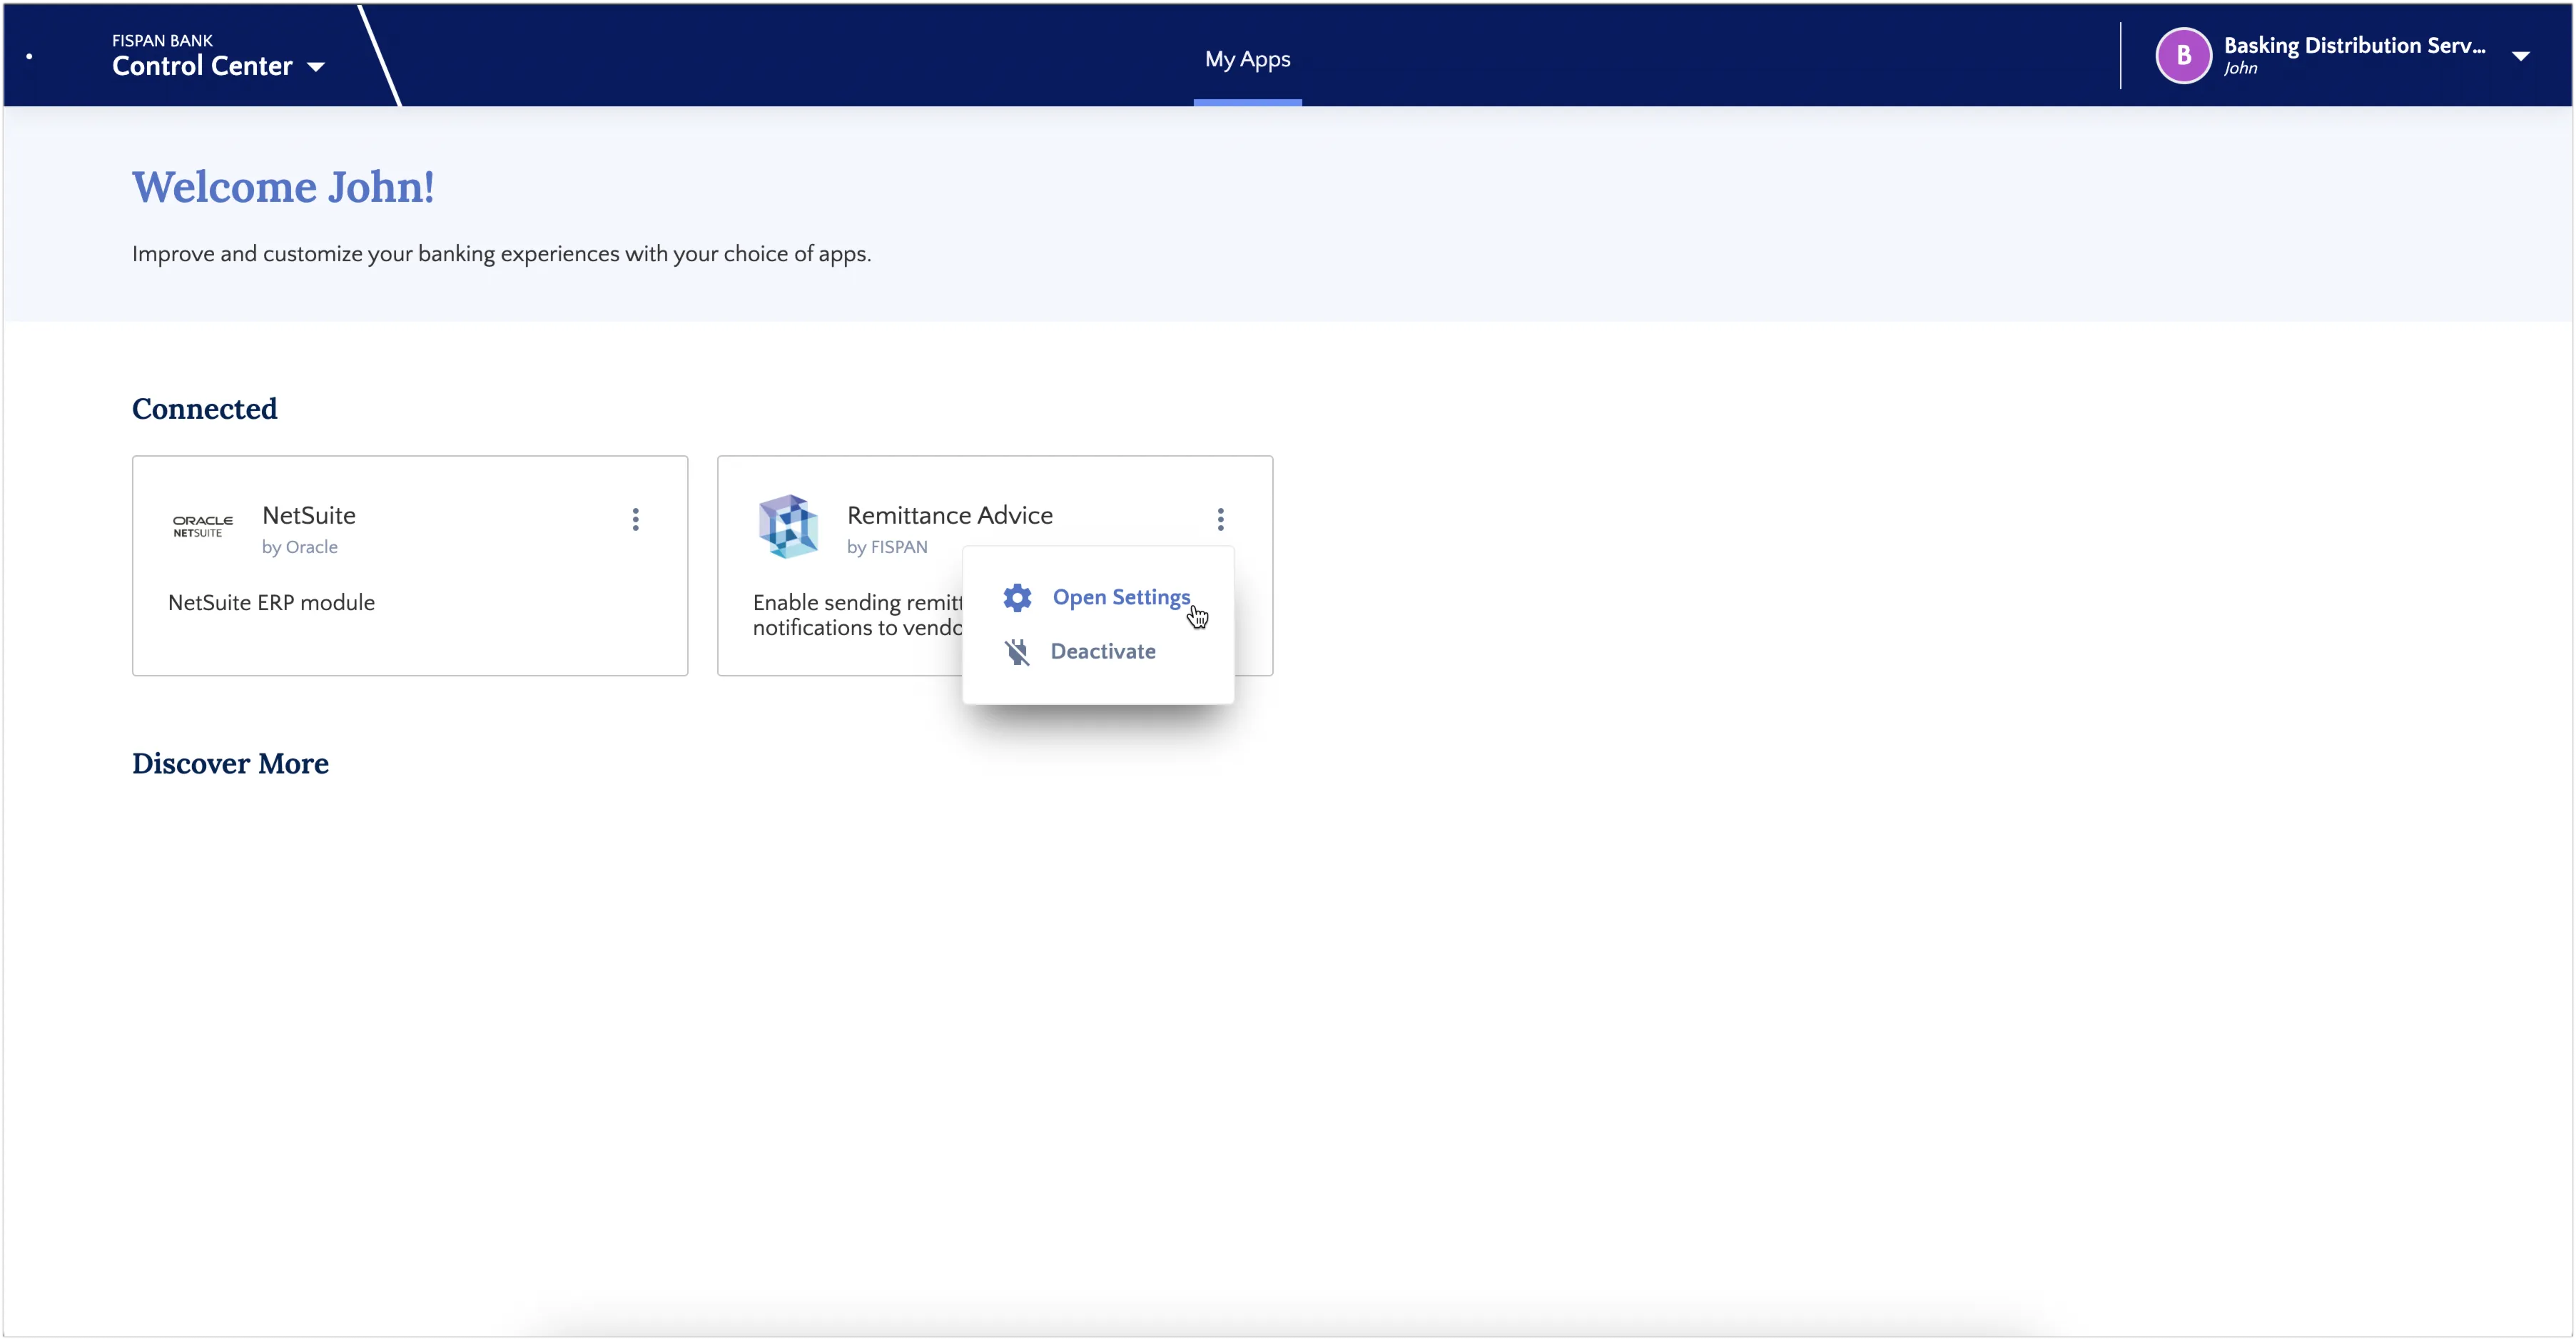Viewport: 2576px width, 1340px height.
Task: Click the 'FISPAN BANK' label
Action: [162, 41]
